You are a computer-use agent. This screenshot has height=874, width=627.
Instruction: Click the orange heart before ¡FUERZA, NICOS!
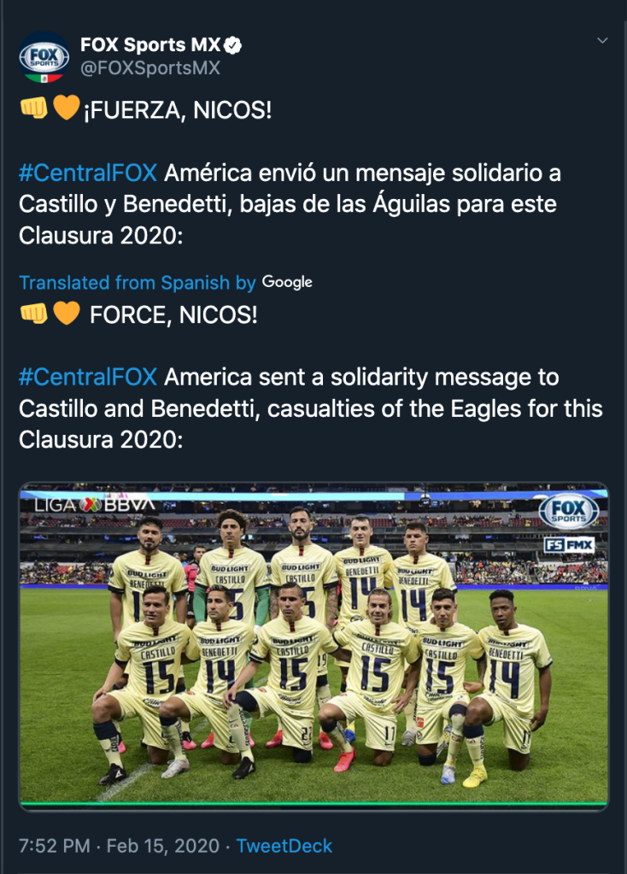pyautogui.click(x=66, y=110)
